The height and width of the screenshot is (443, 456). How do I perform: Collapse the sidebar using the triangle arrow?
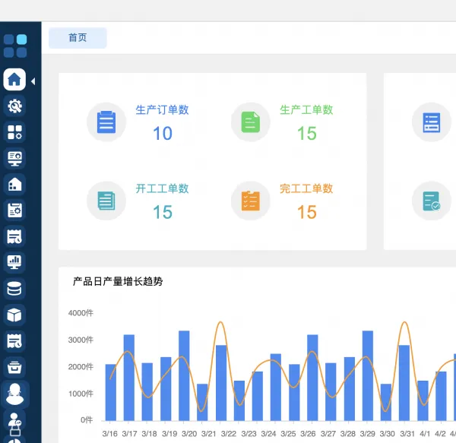tap(33, 81)
